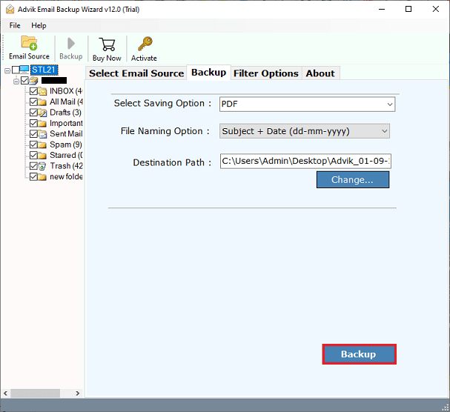Image resolution: width=450 pixels, height=412 pixels.
Task: Switch to Filter Options tab
Action: click(265, 73)
